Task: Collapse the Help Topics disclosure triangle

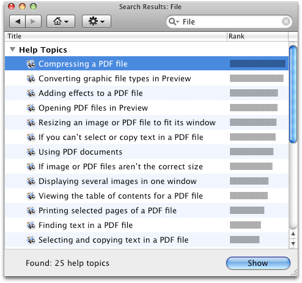Action: point(12,50)
